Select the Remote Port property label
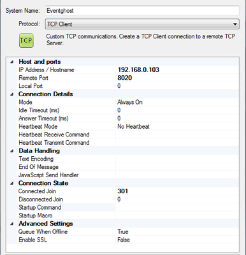Viewport: 246px width, 255px height. pos(33,78)
